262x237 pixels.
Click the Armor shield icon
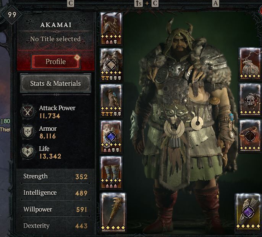coord(28,132)
